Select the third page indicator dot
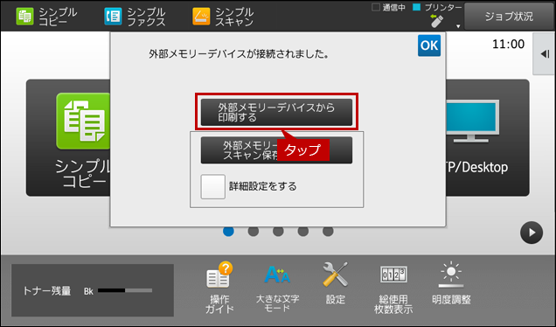The width and height of the screenshot is (556, 327). 278,231
